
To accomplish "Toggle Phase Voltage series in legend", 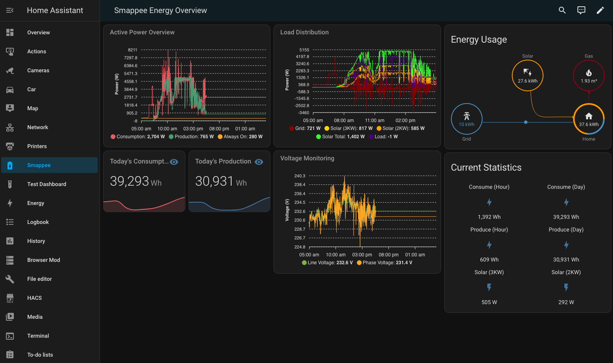I will click(x=385, y=263).
